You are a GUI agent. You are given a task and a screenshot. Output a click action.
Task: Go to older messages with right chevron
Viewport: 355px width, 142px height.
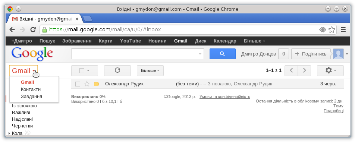click(304, 70)
